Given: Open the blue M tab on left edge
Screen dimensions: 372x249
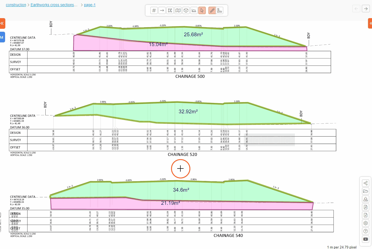Looking at the screenshot, I should (x=2, y=37).
